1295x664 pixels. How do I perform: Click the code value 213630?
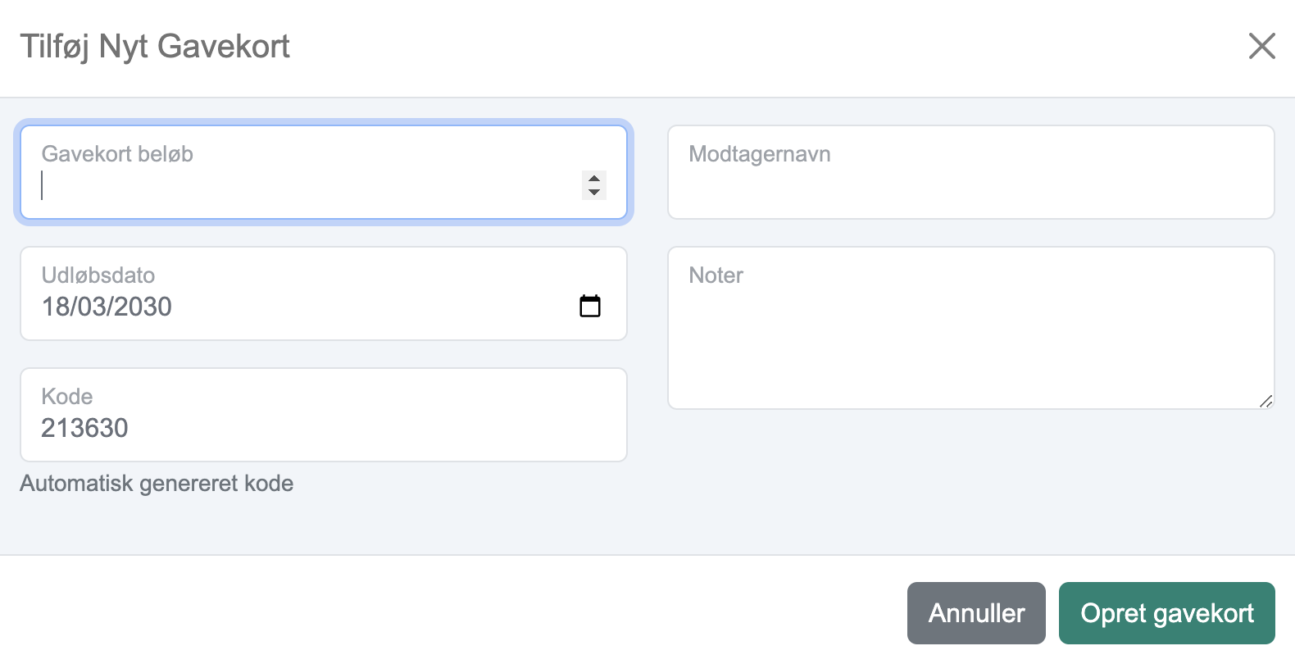(x=85, y=428)
